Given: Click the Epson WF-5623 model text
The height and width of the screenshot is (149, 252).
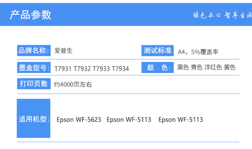Looking at the screenshot, I should click(79, 120).
